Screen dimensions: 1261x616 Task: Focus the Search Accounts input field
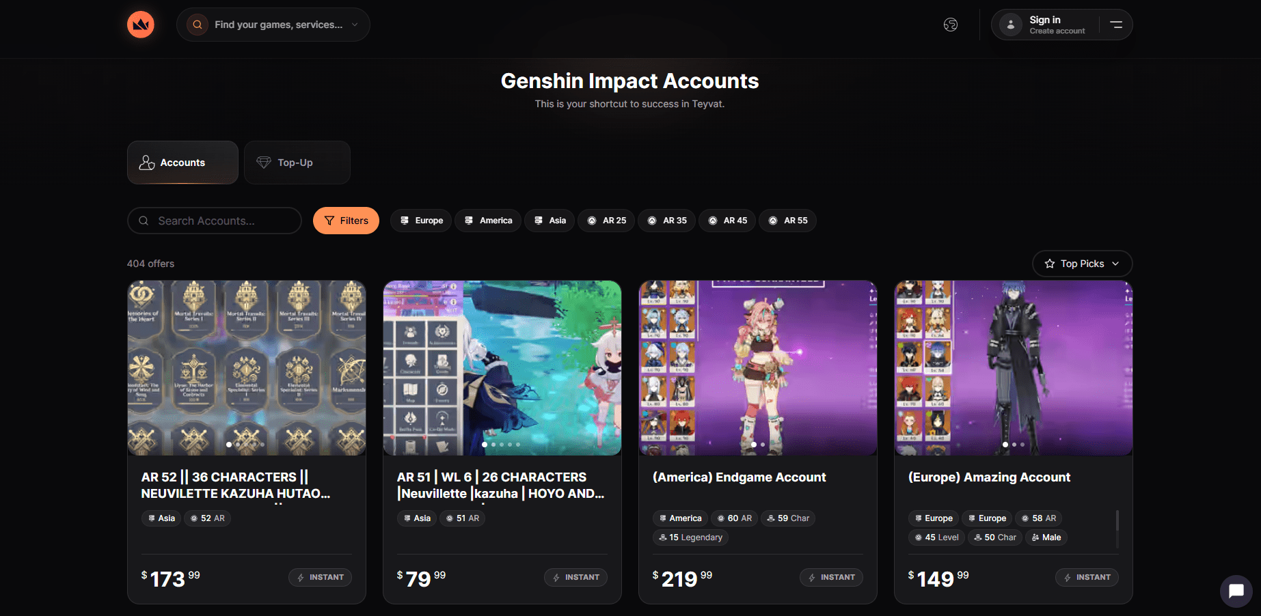(215, 221)
